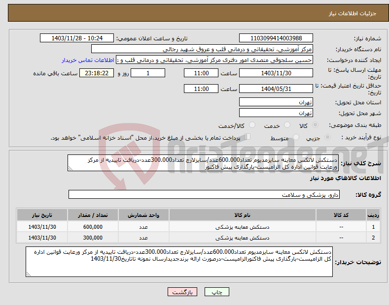Click the delivery city field تهران
The image size is (389, 305).
pyautogui.click(x=276, y=113)
